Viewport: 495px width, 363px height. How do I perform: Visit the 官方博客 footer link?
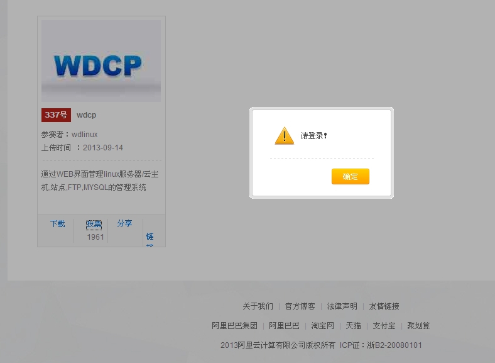[x=300, y=306]
